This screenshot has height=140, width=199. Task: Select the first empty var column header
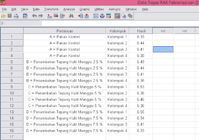click(x=163, y=31)
